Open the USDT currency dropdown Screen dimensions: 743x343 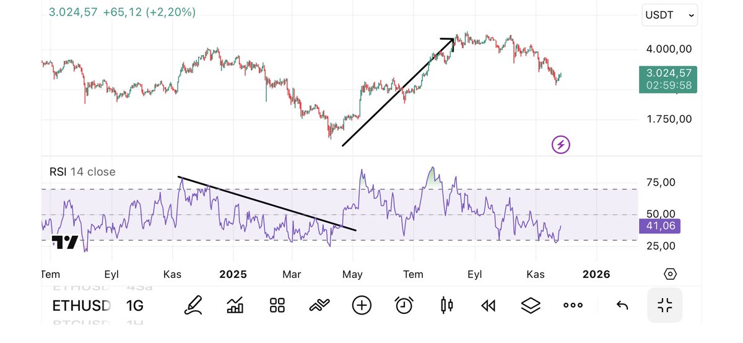pyautogui.click(x=671, y=16)
